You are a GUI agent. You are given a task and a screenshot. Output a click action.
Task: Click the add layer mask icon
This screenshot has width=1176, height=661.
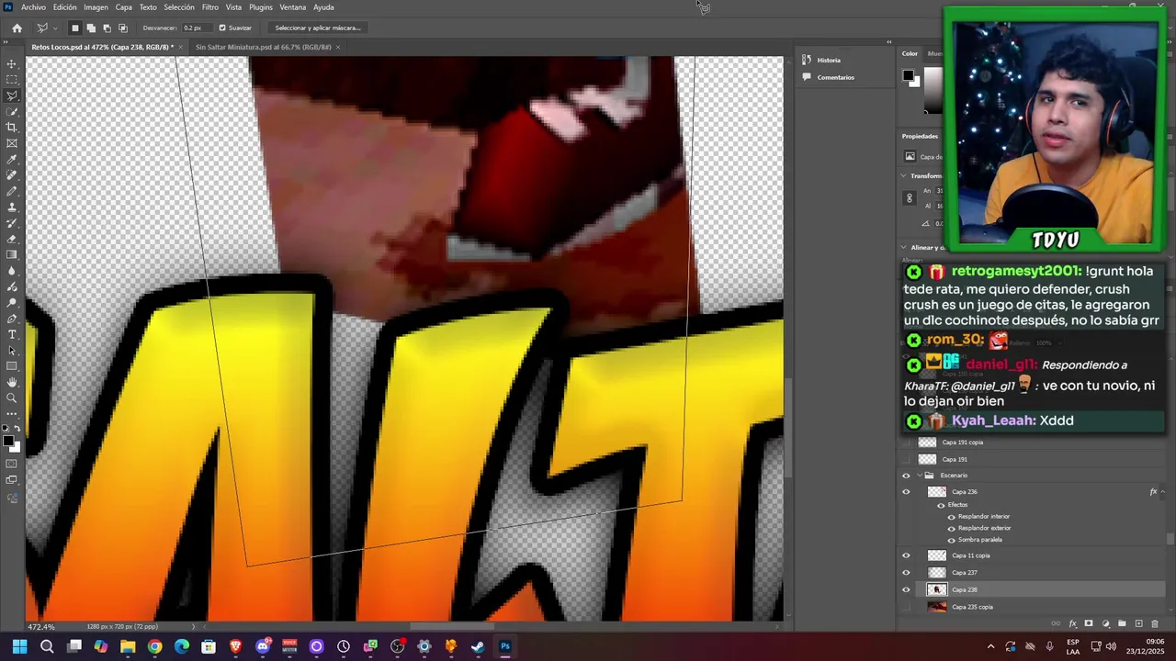click(x=1089, y=624)
